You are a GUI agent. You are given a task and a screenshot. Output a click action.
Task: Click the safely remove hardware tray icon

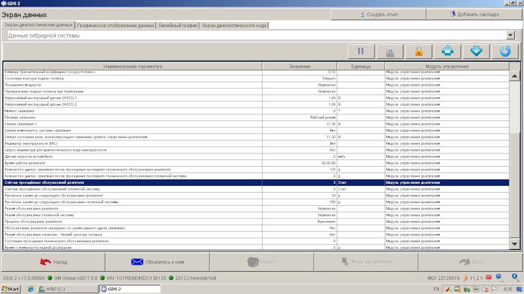[467, 289]
